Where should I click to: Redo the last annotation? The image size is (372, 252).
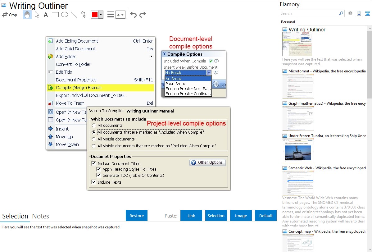tap(143, 15)
